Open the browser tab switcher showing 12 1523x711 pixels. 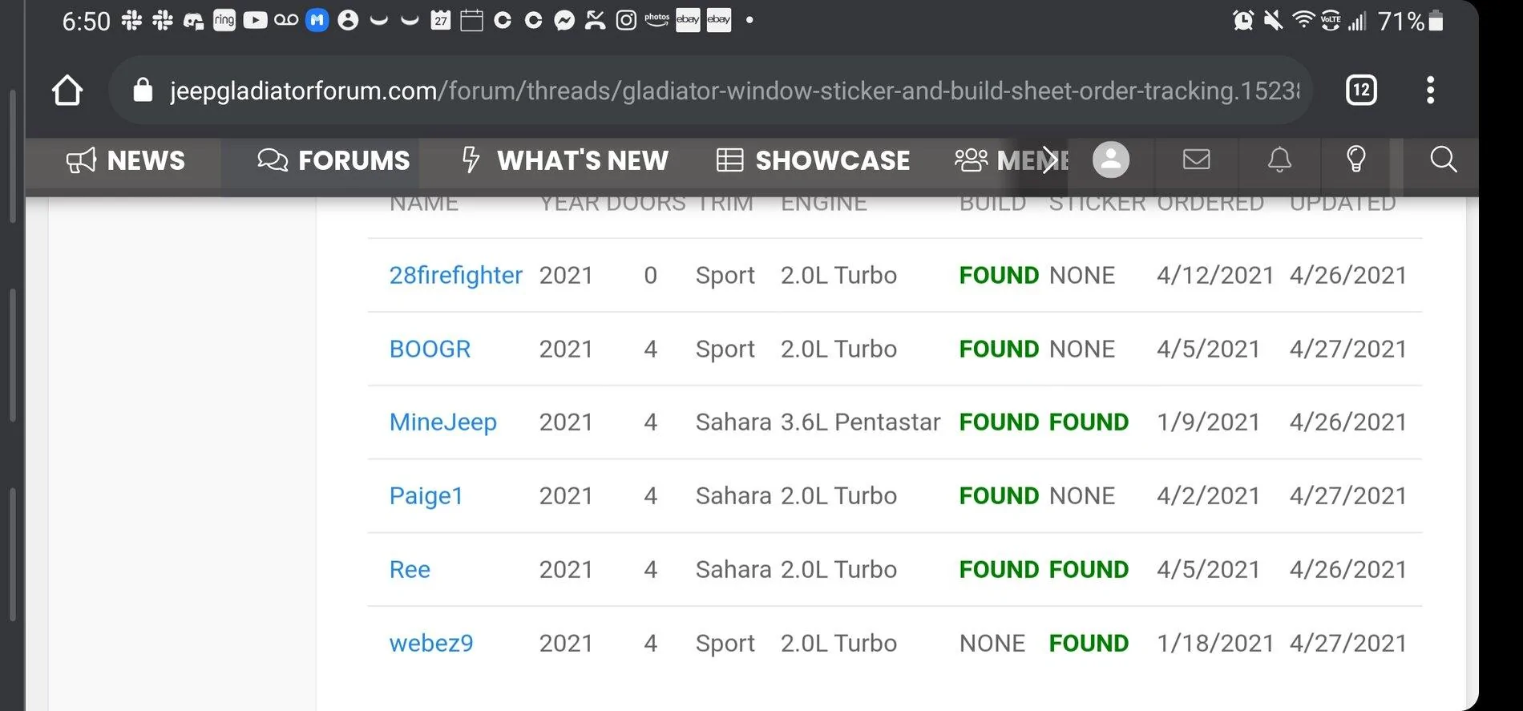[x=1361, y=90]
